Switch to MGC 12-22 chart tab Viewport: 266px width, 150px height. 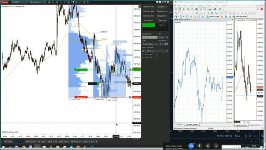88,142
